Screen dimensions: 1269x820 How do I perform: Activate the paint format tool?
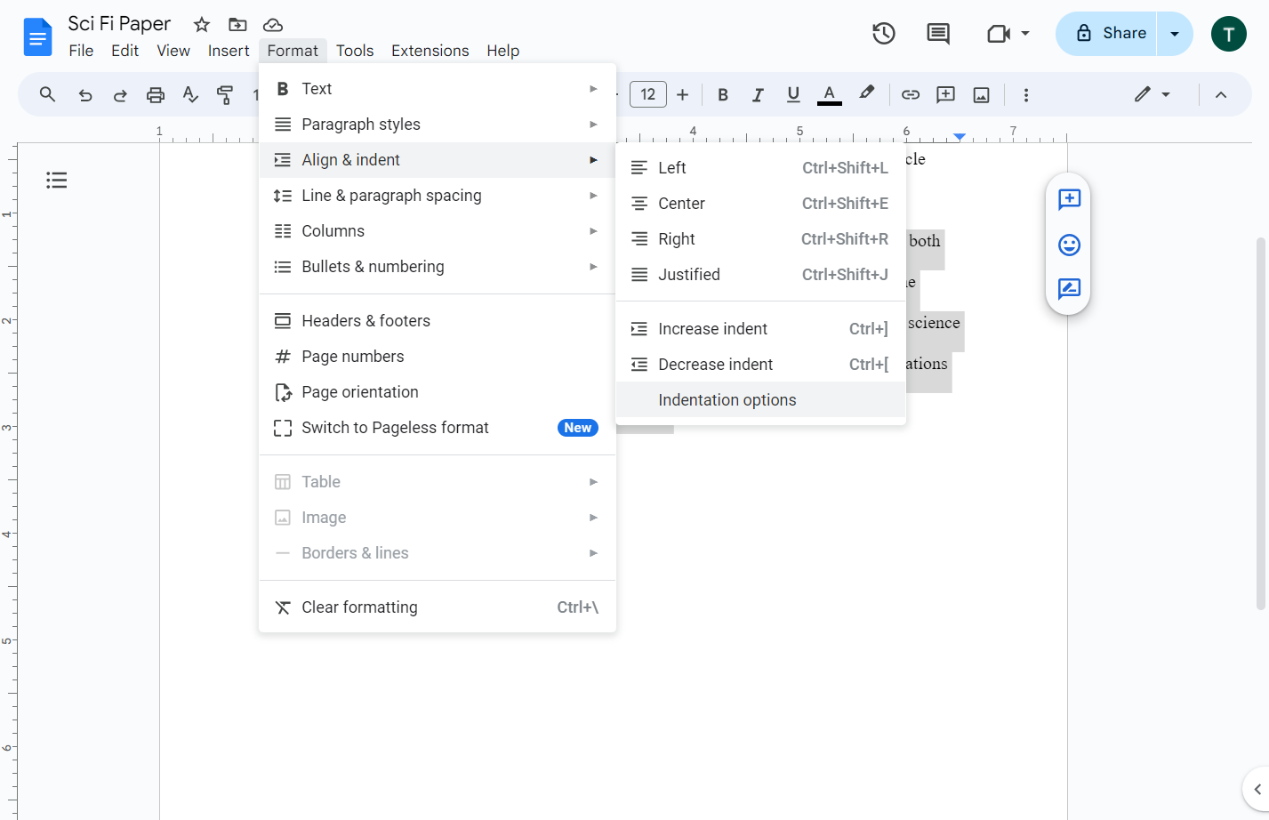pyautogui.click(x=225, y=94)
